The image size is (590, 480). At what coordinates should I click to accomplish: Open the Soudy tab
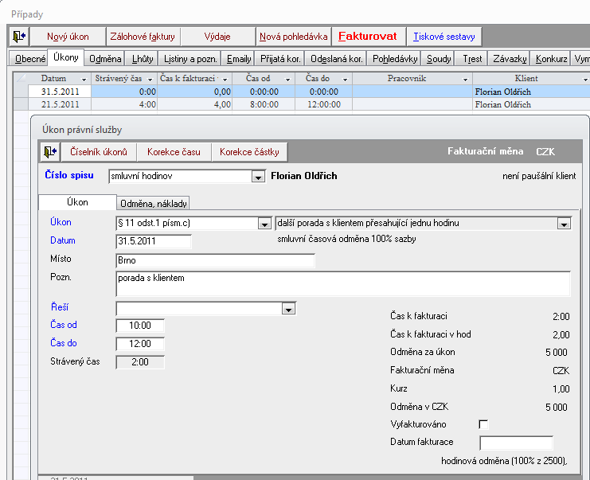pos(439,59)
